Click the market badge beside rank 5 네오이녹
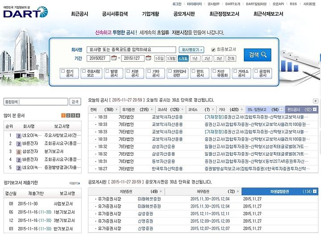The image size is (321, 237). click(x=19, y=168)
